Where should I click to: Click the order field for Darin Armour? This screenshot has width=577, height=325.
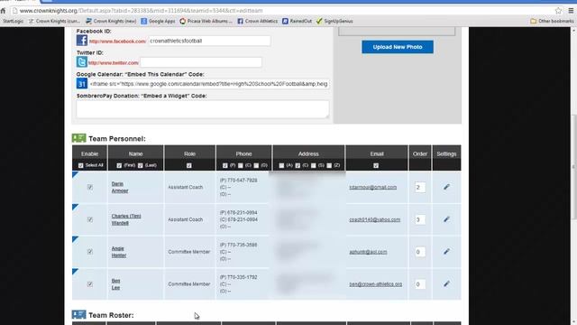pyautogui.click(x=420, y=187)
